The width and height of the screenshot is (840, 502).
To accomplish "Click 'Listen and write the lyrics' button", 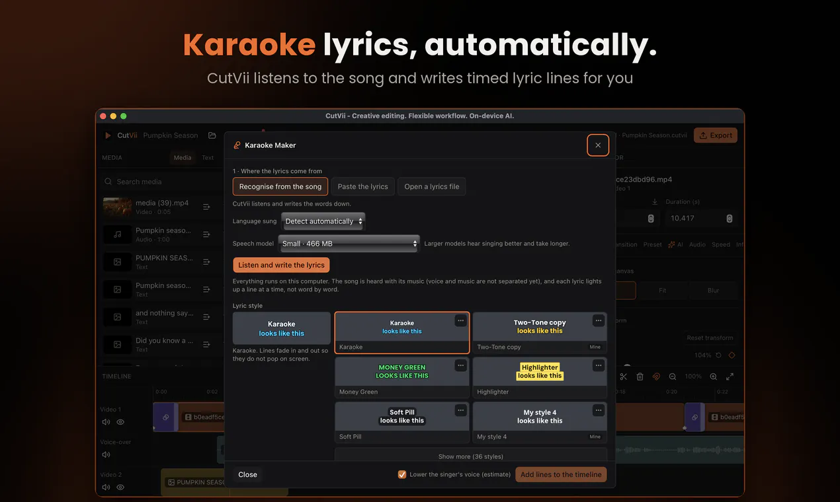I will click(x=281, y=265).
